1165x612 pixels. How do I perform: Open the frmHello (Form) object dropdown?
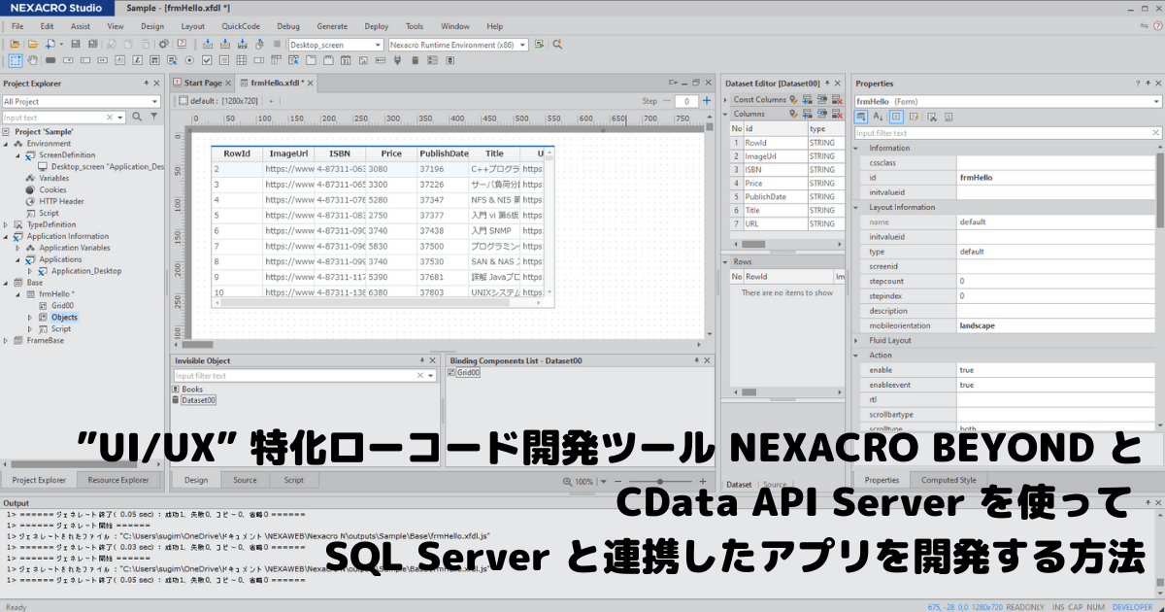[x=1155, y=101]
